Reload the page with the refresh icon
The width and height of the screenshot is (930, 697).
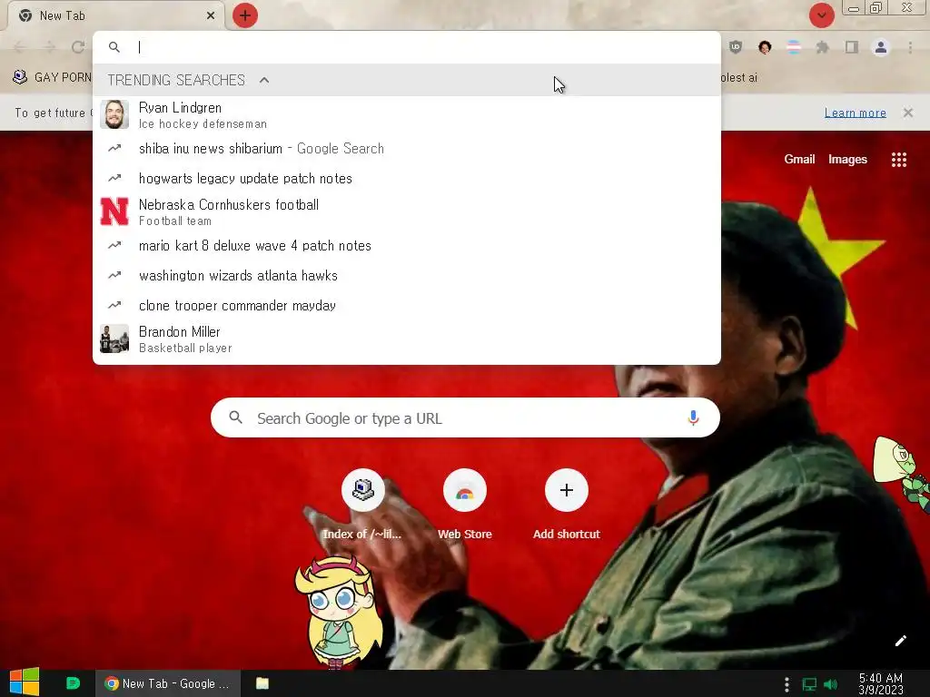(x=78, y=47)
